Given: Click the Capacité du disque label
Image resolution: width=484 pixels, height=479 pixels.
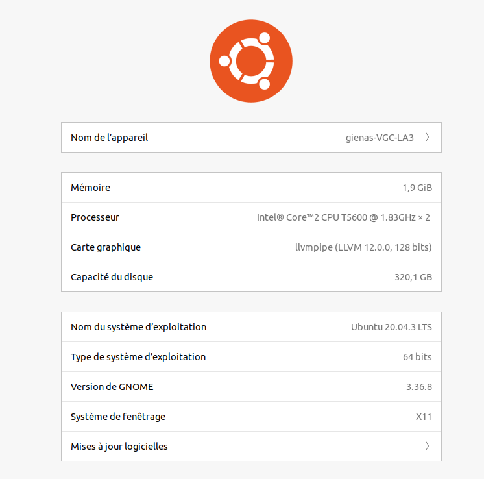Looking at the screenshot, I should pos(112,277).
